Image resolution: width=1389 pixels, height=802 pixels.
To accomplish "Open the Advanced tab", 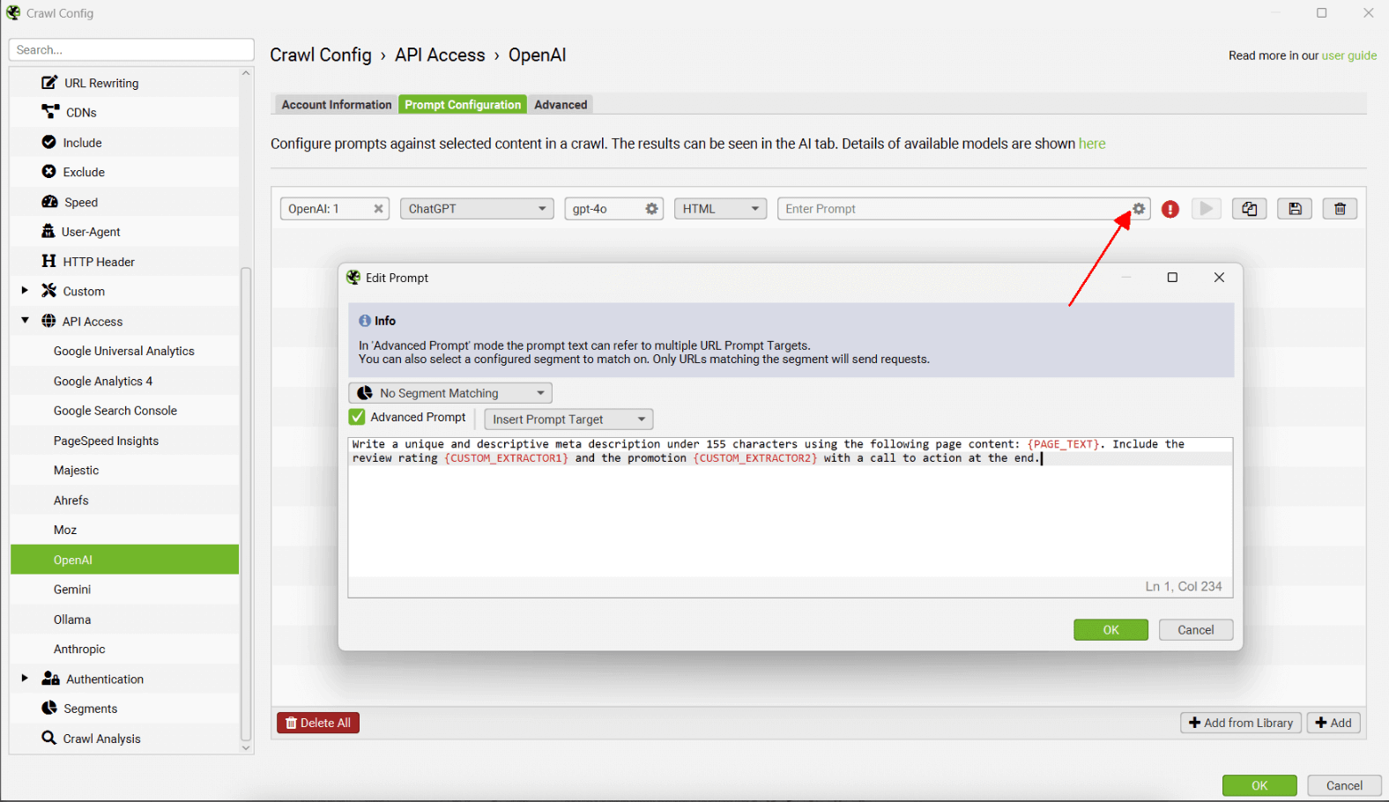I will [x=561, y=105].
